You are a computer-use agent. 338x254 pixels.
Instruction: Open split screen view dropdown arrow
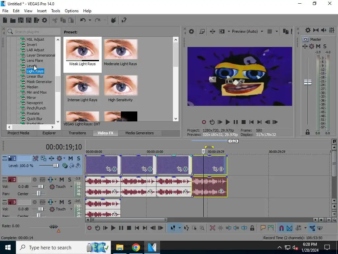tap(229, 31)
